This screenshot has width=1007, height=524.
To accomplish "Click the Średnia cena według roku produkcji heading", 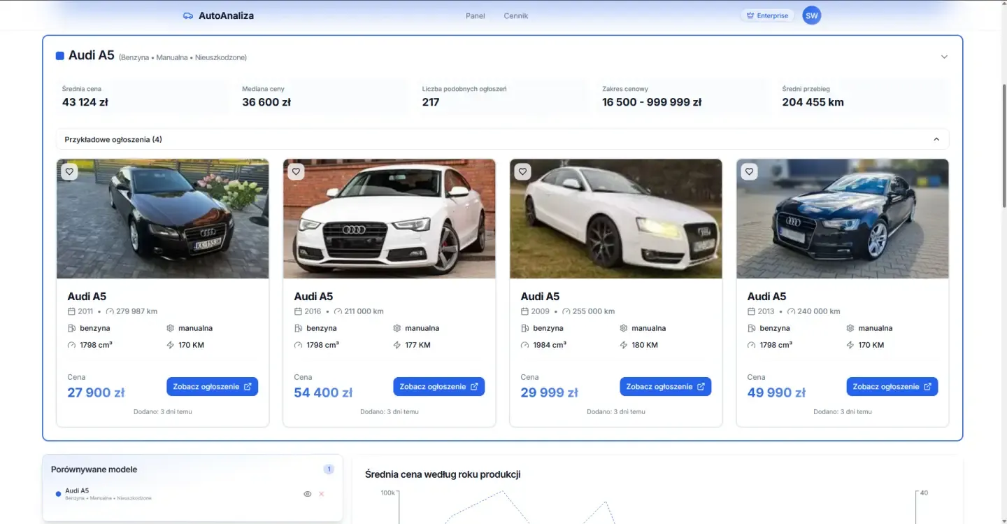I will [443, 474].
